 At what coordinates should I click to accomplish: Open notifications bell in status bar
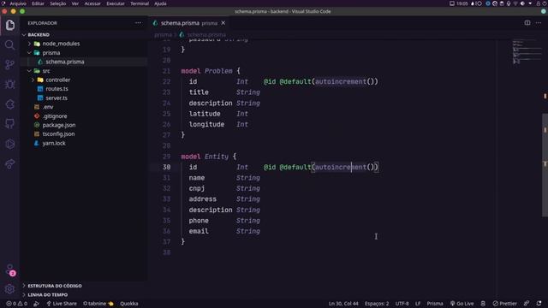[539, 304]
